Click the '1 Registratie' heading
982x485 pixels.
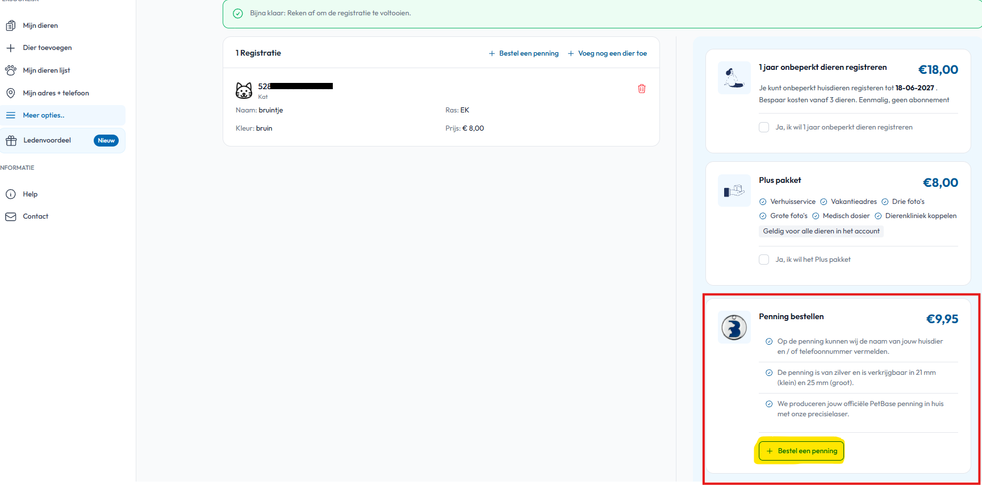(258, 53)
